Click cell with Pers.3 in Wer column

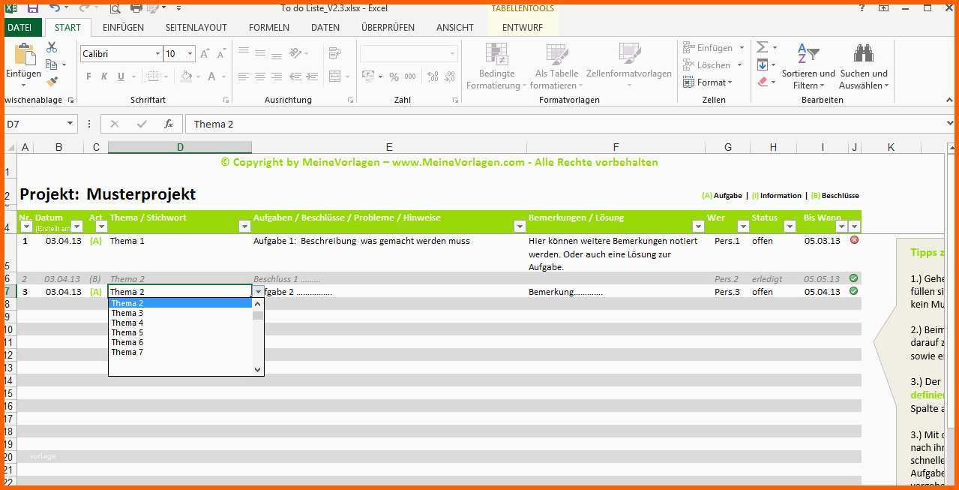point(727,292)
